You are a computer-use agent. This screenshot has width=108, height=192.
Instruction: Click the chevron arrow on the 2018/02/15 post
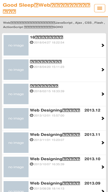tap(103, 94)
